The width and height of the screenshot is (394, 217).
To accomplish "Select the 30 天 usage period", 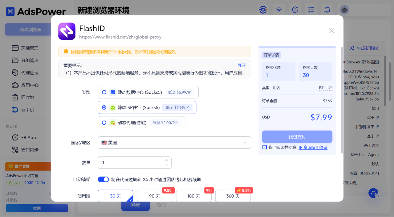I will [116, 196].
